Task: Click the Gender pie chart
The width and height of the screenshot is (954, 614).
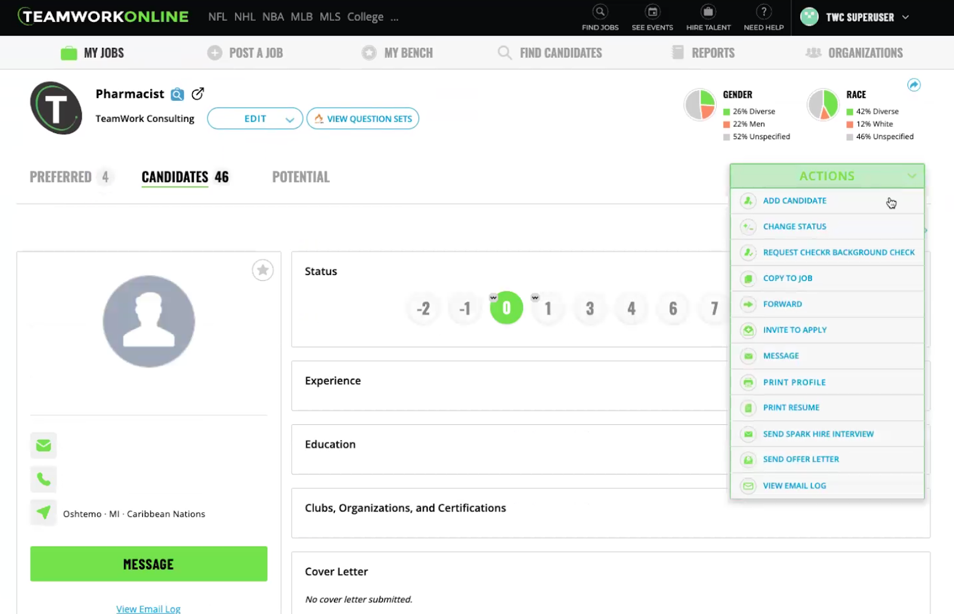Action: tap(700, 105)
